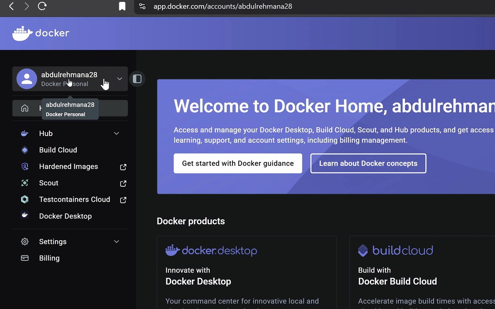Open Hub in the sidebar

click(x=46, y=133)
